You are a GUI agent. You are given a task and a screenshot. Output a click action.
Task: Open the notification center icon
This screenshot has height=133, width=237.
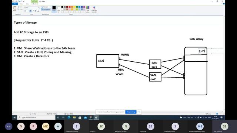pos(221,117)
